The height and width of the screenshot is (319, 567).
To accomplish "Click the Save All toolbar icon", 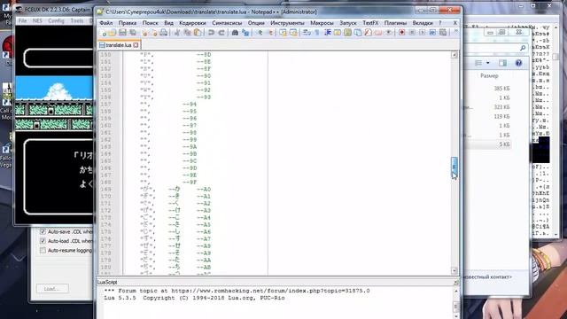I will [133, 33].
